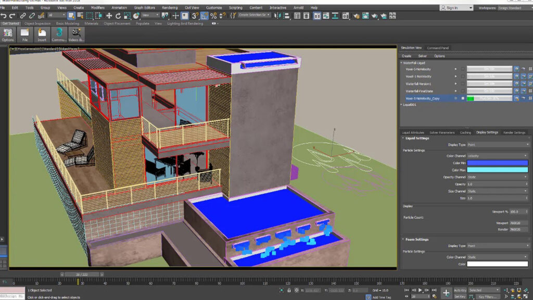The width and height of the screenshot is (533, 300).
Task: Click the Undo arrow icon
Action: 4,16
